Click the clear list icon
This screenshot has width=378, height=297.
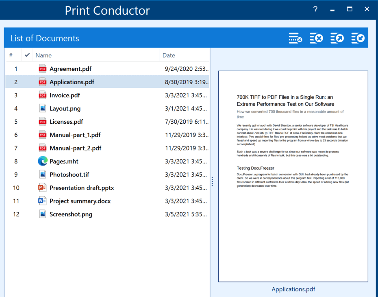[316, 38]
